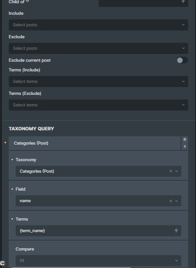The image size is (196, 268).
Task: Delete the Categories (Post) query item
Action: pos(185,146)
